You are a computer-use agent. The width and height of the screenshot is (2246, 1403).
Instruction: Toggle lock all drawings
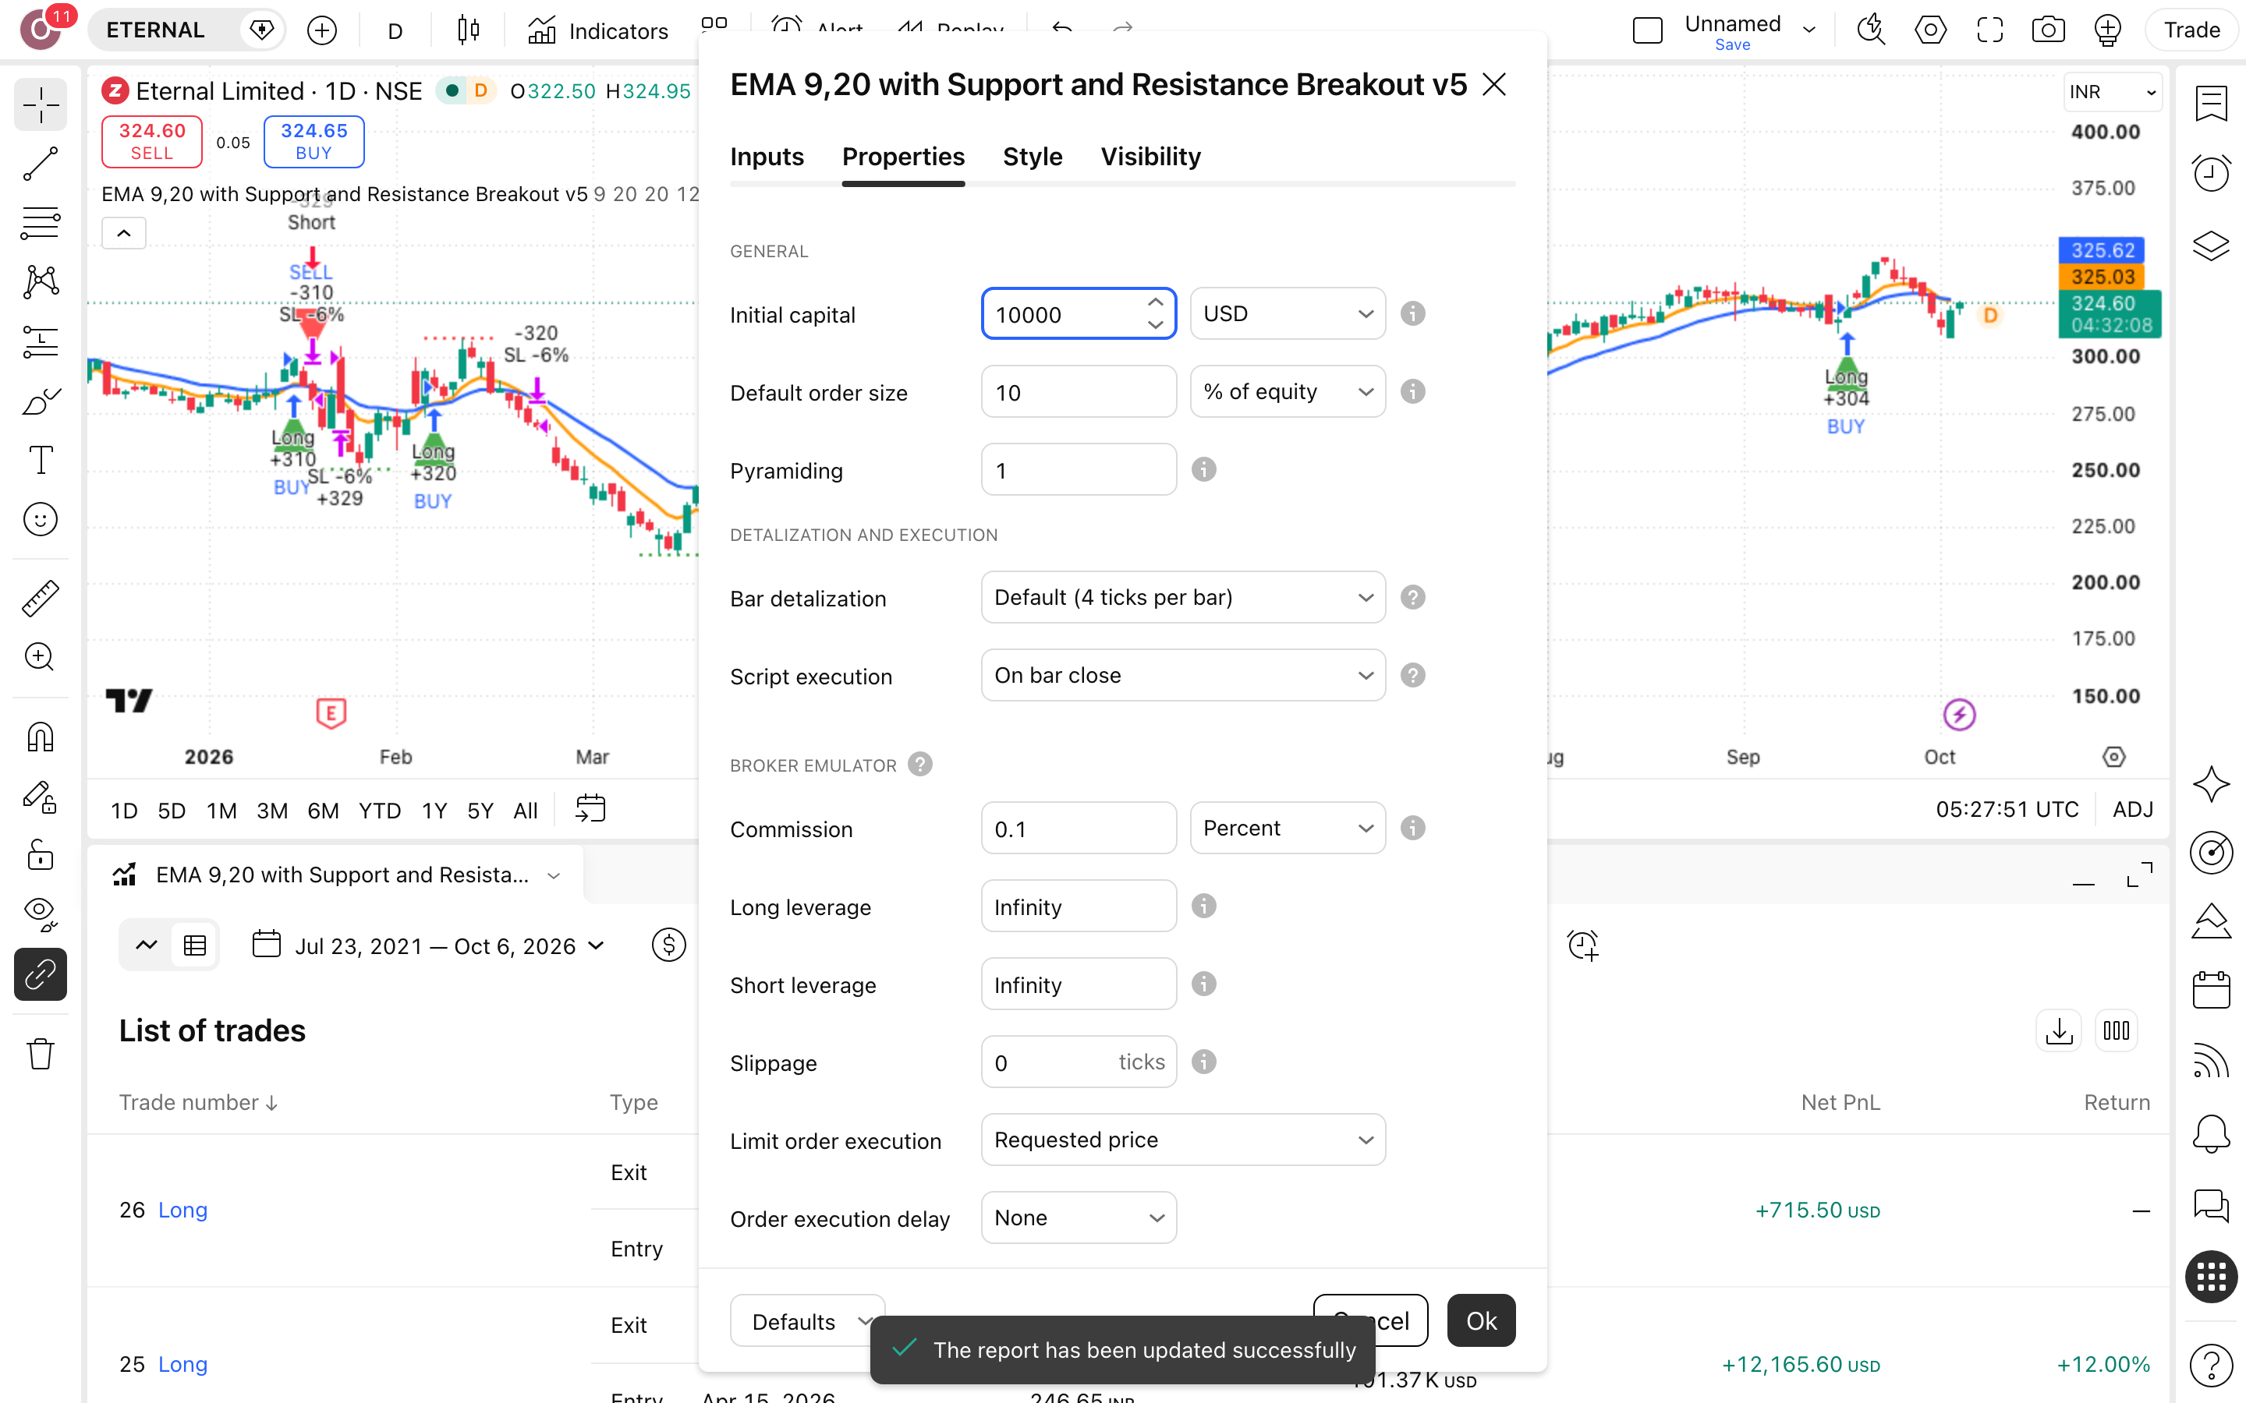point(40,856)
